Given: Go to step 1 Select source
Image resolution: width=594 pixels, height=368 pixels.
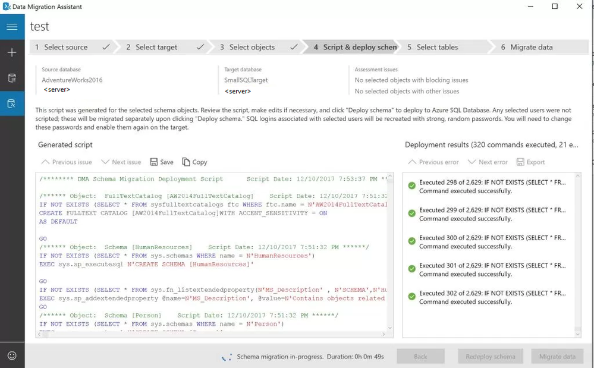Looking at the screenshot, I should (72, 47).
